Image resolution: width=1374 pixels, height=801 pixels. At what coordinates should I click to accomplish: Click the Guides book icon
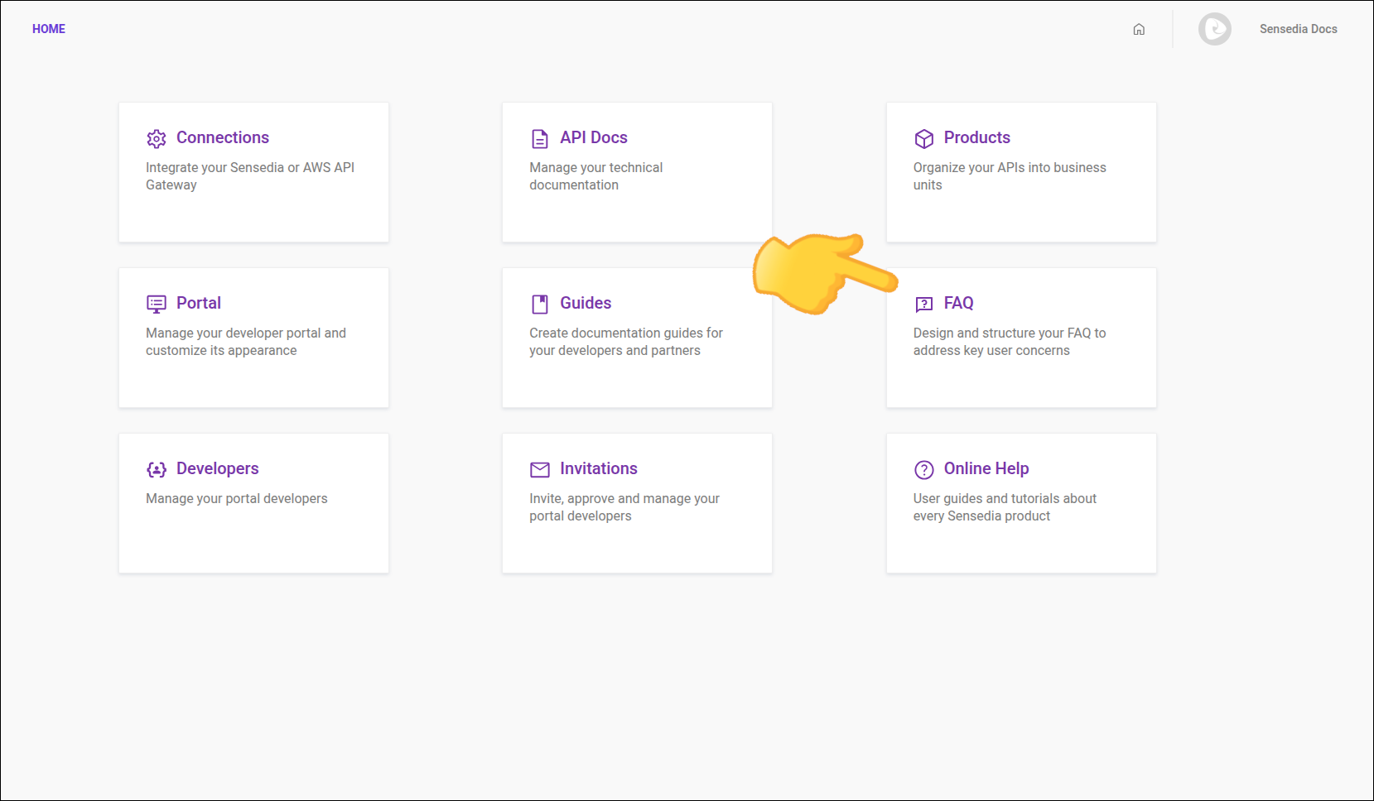pyautogui.click(x=540, y=304)
